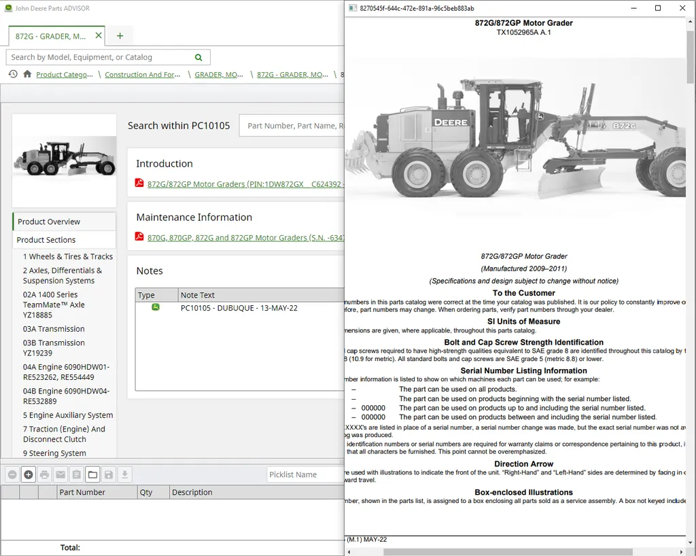Click the Qty column header
This screenshot has width=696, height=556.
[154, 492]
